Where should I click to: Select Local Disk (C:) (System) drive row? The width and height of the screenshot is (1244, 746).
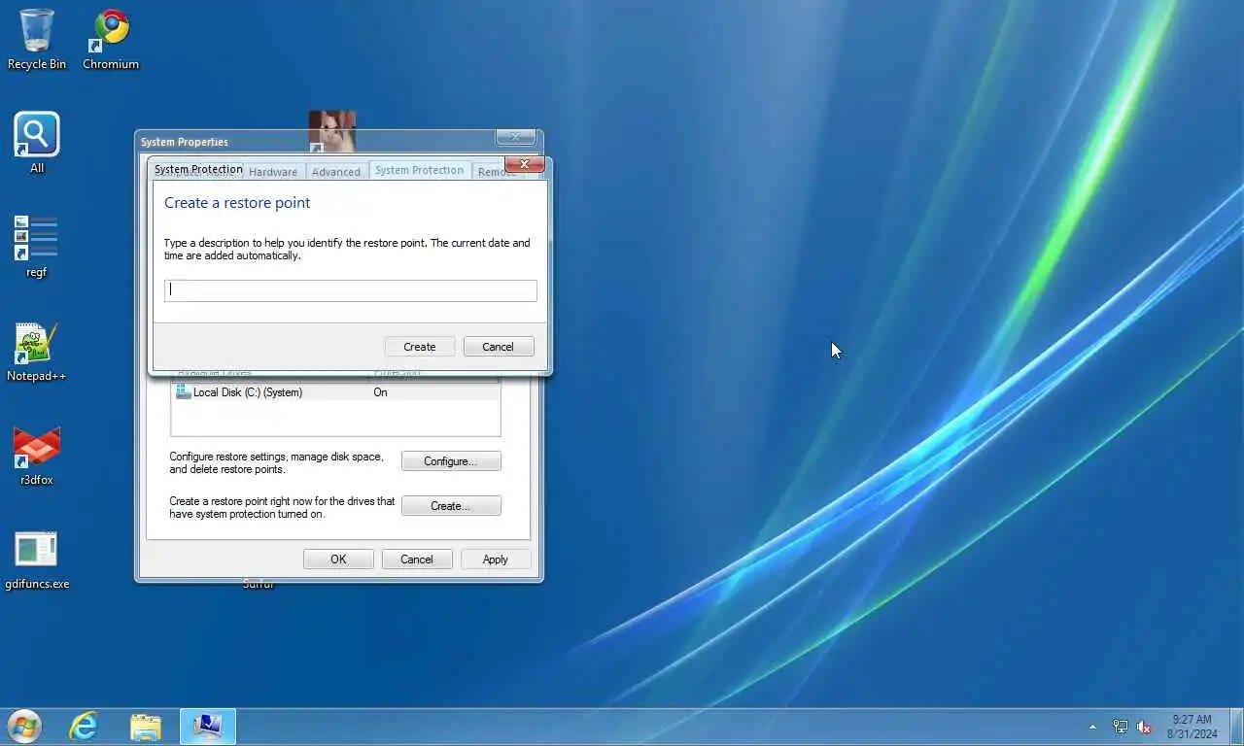335,392
